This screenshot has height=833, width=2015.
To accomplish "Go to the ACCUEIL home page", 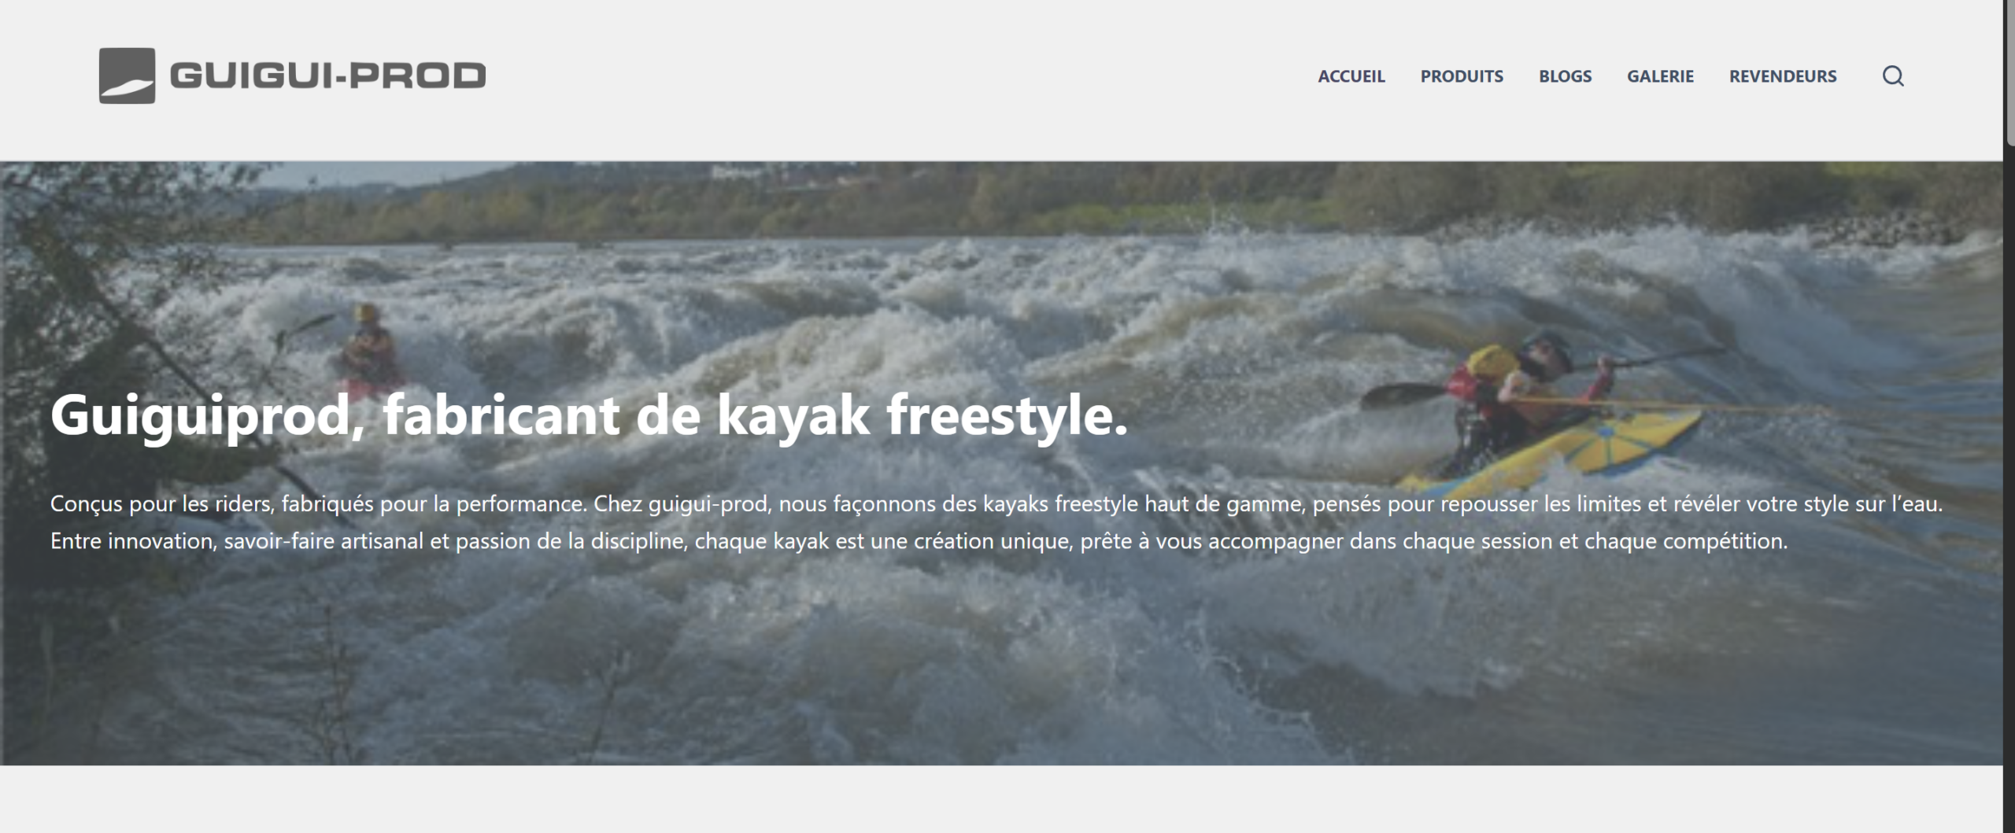I will [1351, 76].
